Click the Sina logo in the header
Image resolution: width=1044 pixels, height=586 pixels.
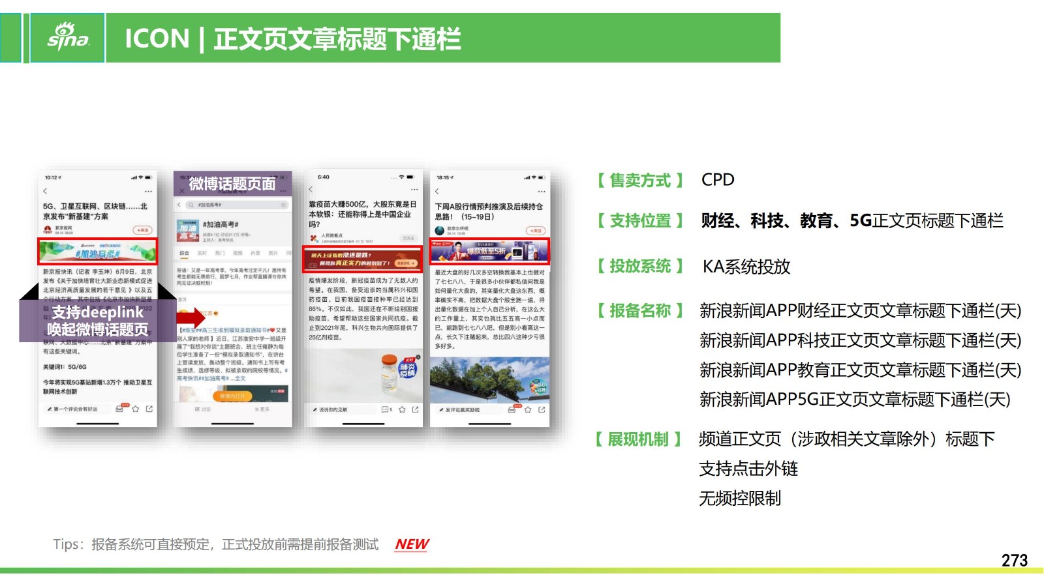pyautogui.click(x=68, y=37)
